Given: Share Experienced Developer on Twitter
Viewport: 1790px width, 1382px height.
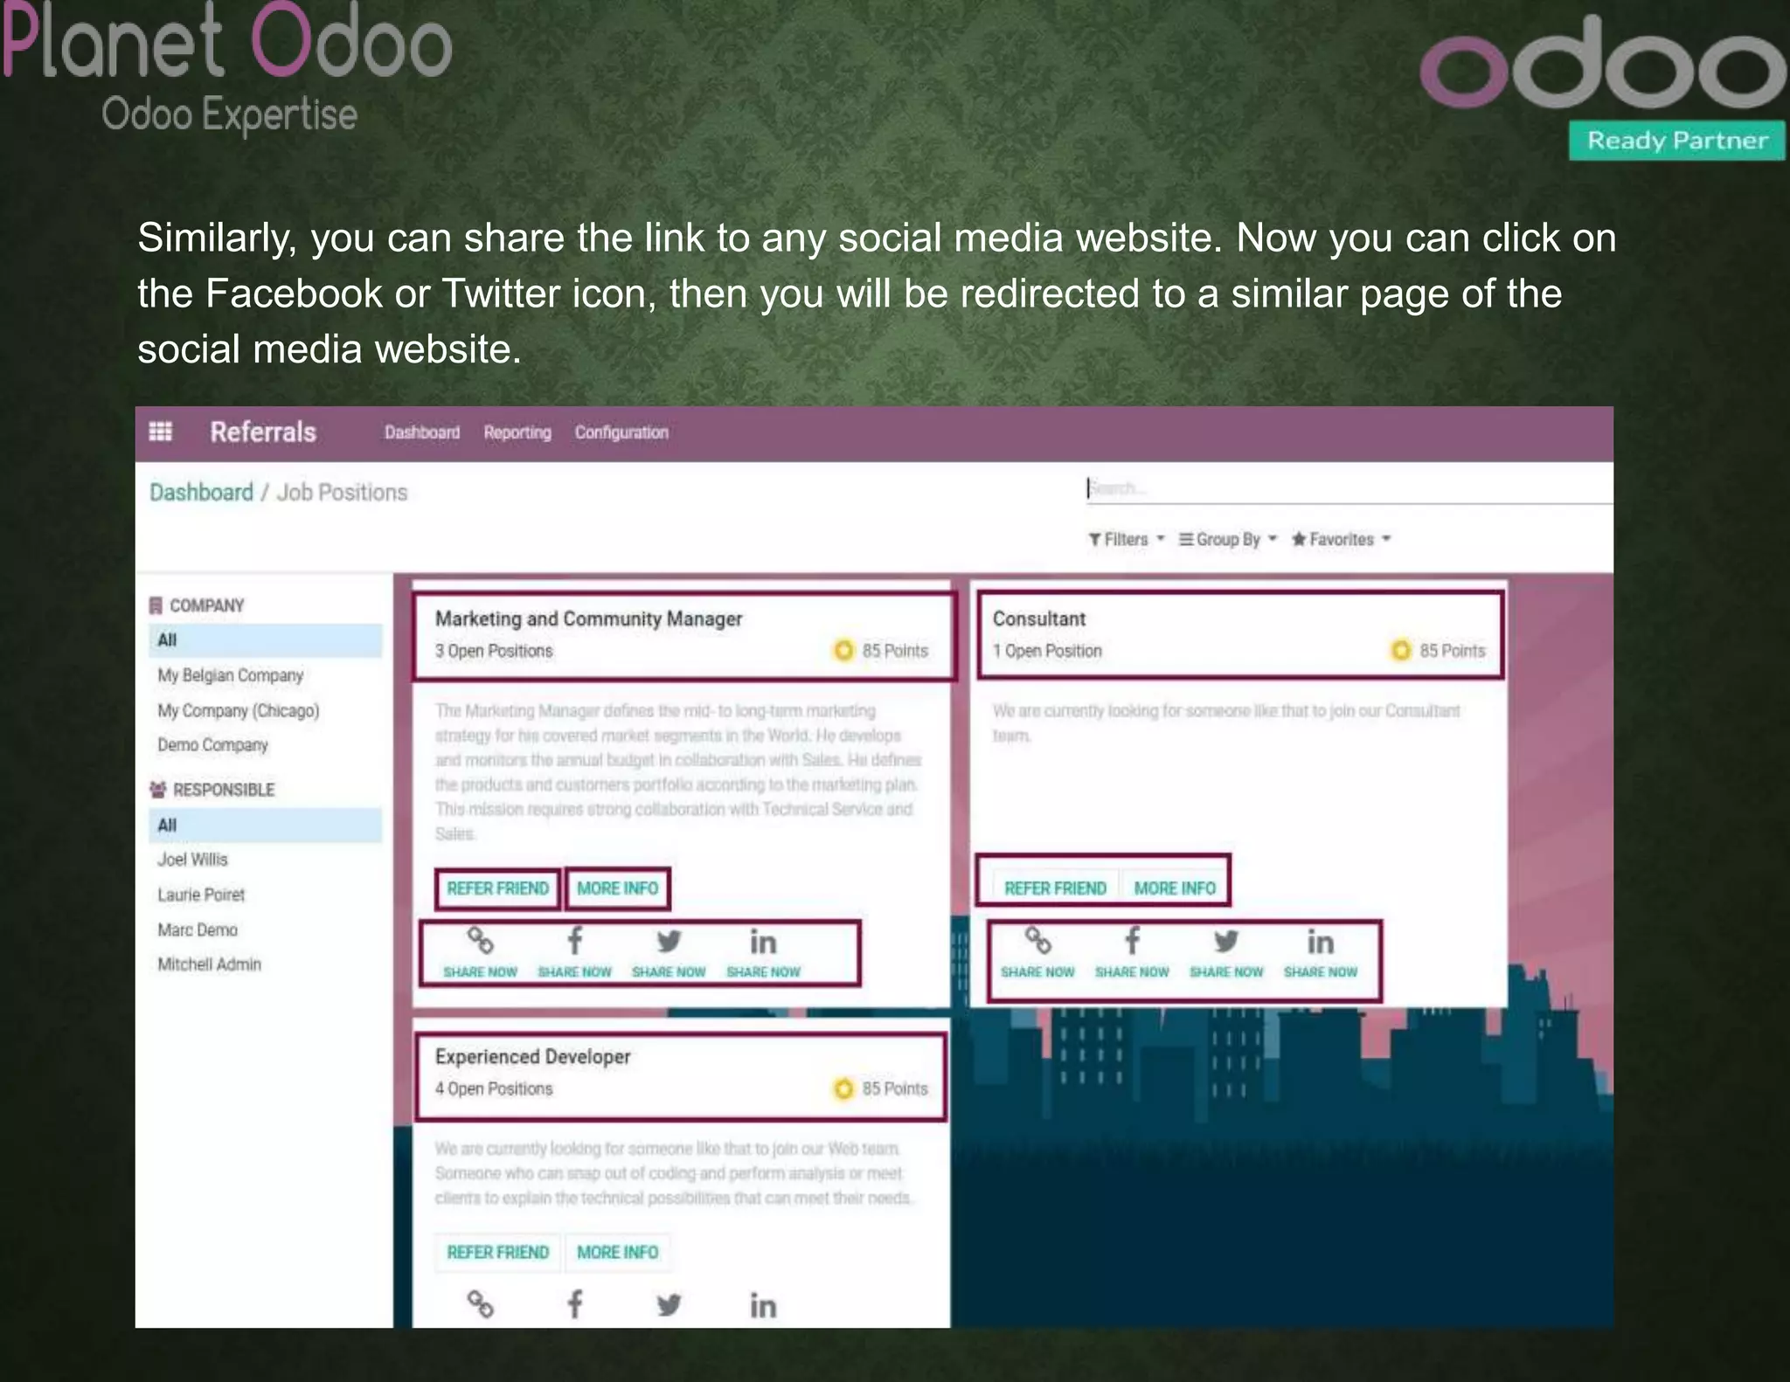Looking at the screenshot, I should tap(669, 1305).
